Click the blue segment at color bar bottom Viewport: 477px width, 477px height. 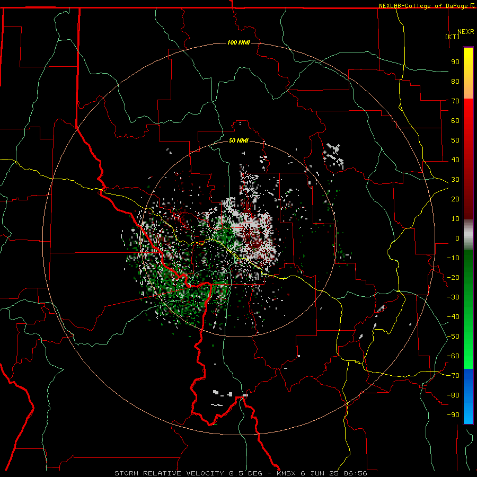(468, 396)
